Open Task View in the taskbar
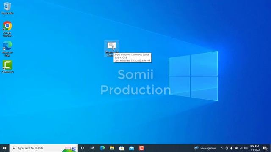 (92, 148)
